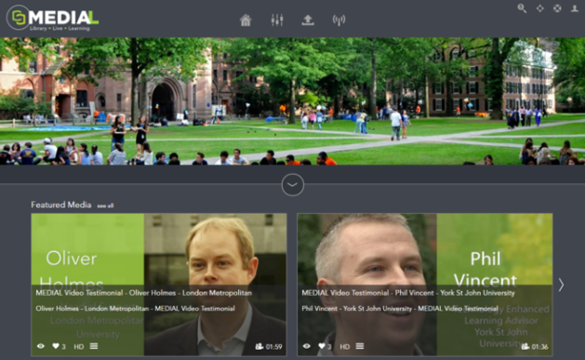Open 'see all' featured media link
The image size is (585, 360).
105,206
